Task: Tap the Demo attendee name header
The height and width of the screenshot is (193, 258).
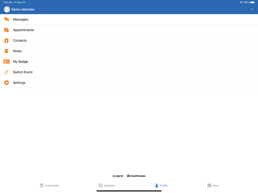Action: pyautogui.click(x=23, y=10)
